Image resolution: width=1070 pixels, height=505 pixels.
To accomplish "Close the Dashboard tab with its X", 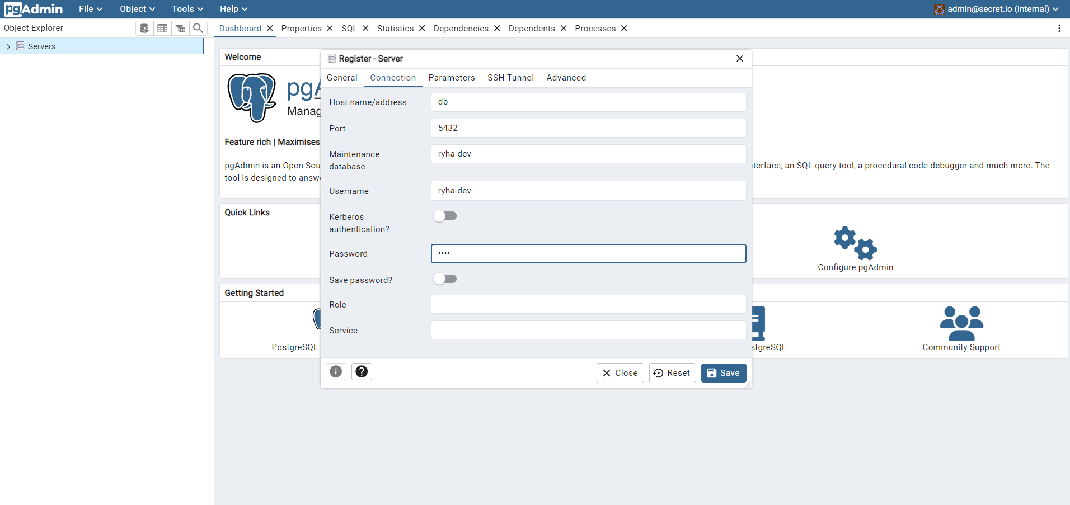I will coord(270,29).
